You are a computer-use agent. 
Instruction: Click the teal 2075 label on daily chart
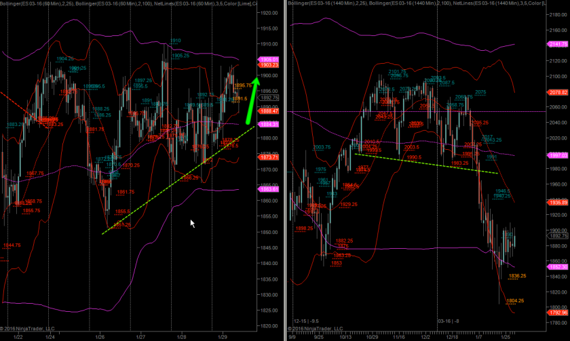point(480,92)
